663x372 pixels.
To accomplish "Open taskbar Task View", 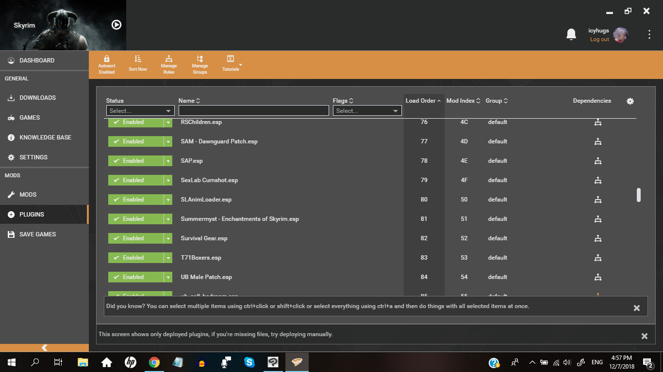I will [58, 362].
